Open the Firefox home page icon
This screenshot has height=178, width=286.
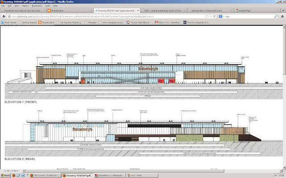pos(282,16)
